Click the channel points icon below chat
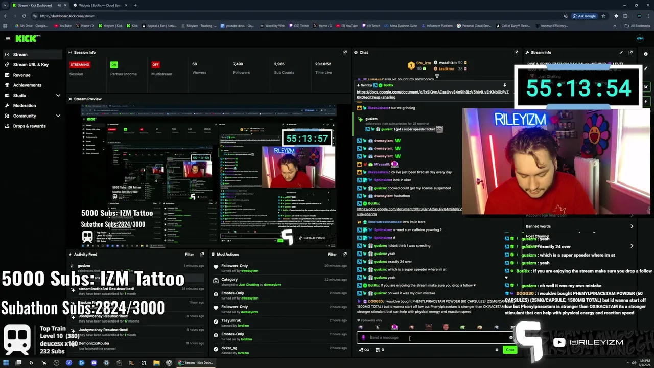This screenshot has height=368, width=654. (364, 350)
